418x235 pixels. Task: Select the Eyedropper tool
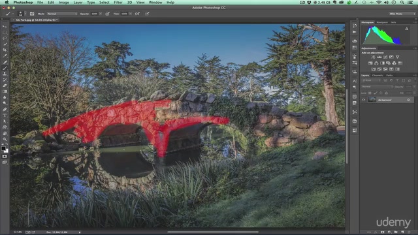(5, 56)
